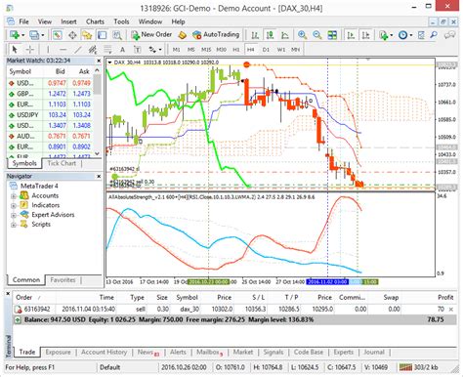Open the chat bubbles icon

coord(449,35)
